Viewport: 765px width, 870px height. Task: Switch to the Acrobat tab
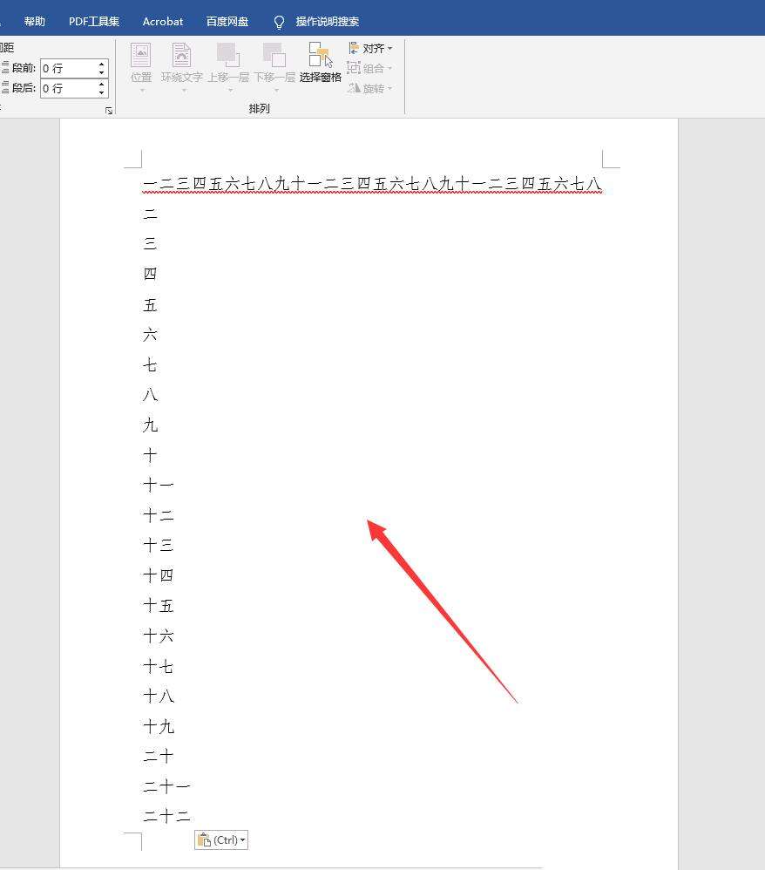point(163,21)
